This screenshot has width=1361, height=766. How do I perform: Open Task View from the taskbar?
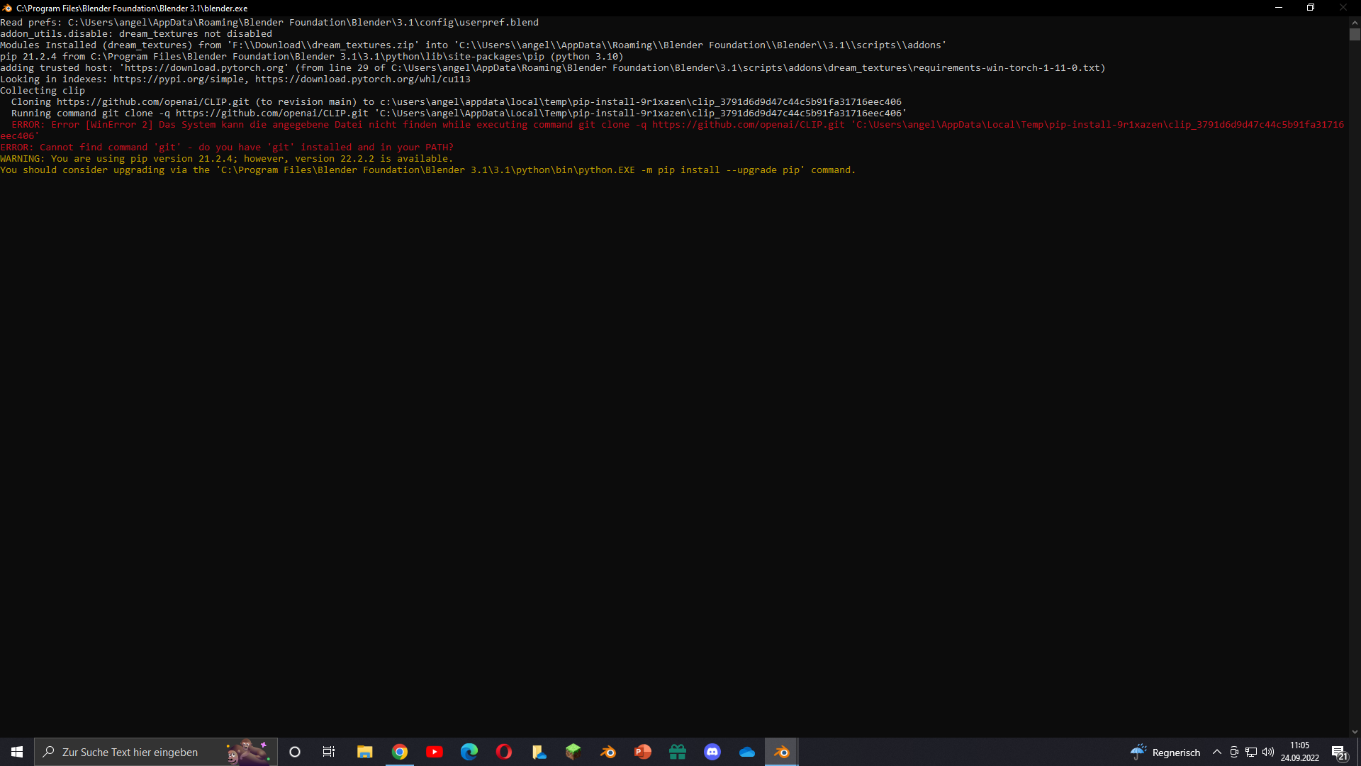(x=329, y=752)
